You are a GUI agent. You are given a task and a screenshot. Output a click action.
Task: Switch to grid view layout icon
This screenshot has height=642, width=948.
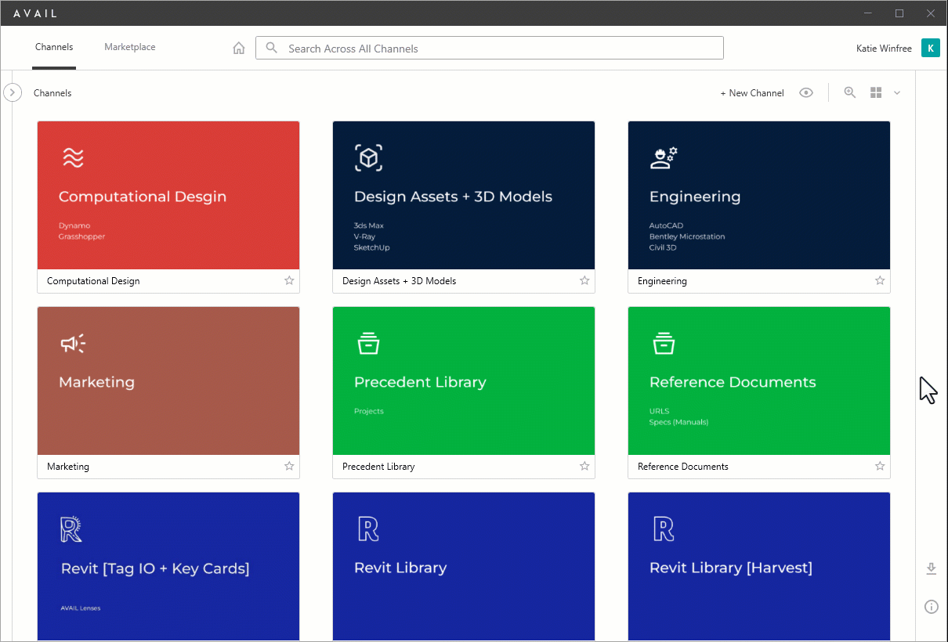tap(876, 92)
